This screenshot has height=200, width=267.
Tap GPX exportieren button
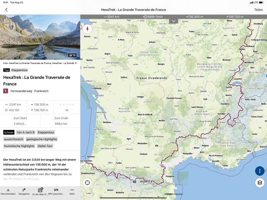(x=56, y=192)
